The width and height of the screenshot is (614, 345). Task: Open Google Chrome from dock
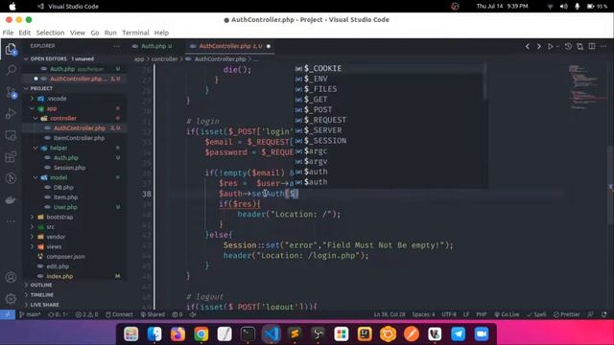pyautogui.click(x=201, y=334)
